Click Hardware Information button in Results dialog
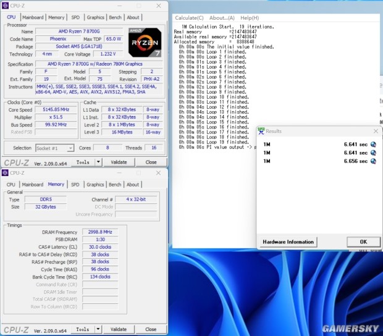The width and height of the screenshot is (383, 336). pos(288,242)
